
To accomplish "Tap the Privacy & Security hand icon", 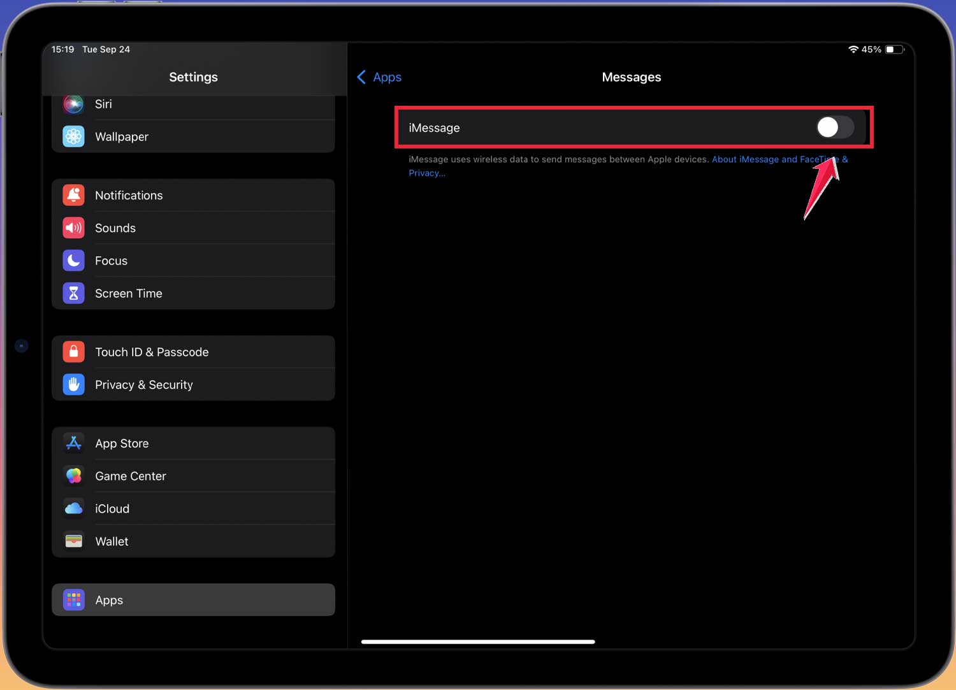I will (74, 384).
